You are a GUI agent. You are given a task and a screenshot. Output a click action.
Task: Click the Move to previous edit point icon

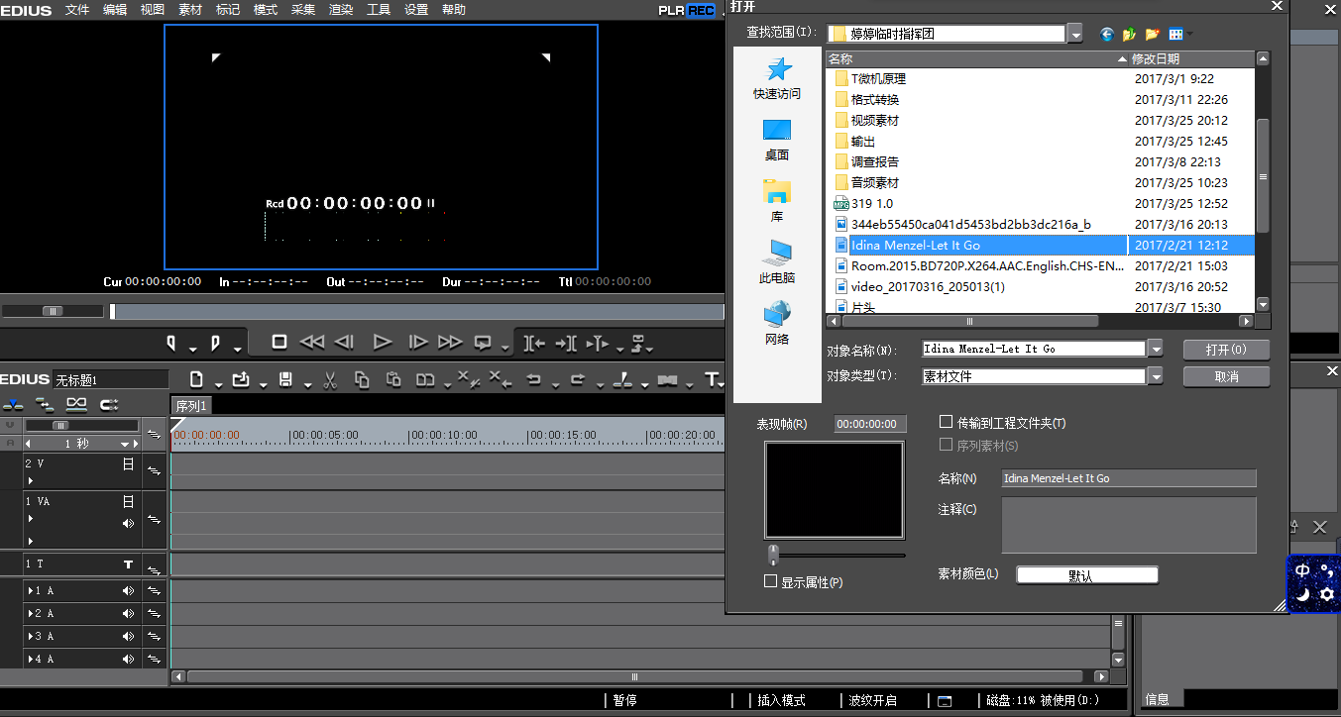534,343
